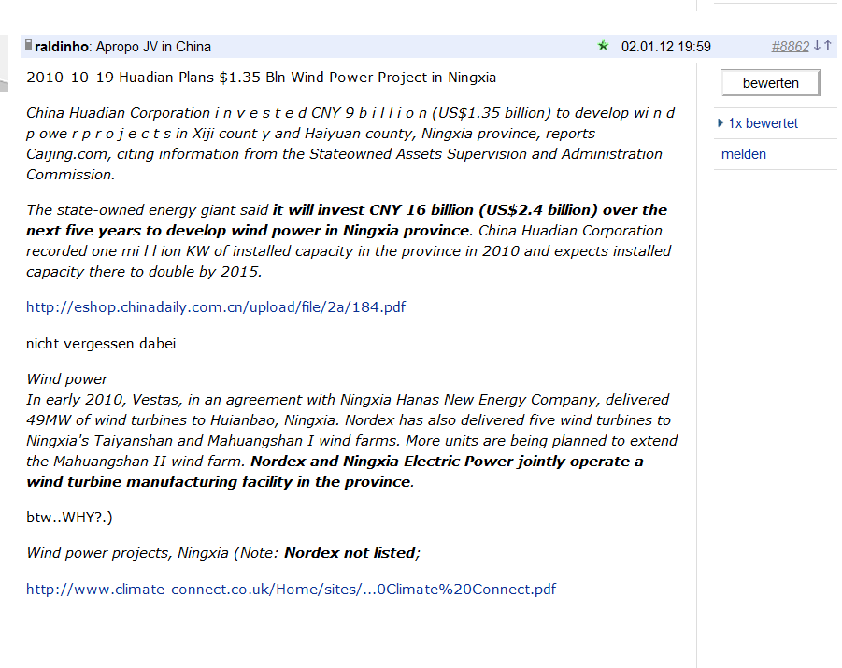Click italic heading Wind power
This screenshot has width=842, height=668.
click(66, 379)
